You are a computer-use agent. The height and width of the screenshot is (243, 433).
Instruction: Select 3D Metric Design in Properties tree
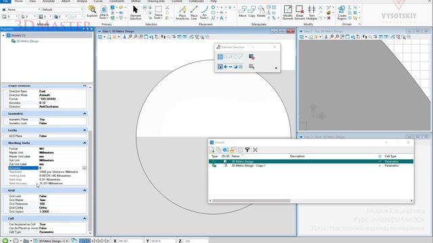[27, 41]
